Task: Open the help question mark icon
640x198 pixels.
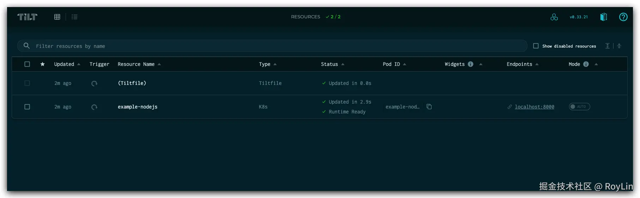Action: [x=623, y=17]
